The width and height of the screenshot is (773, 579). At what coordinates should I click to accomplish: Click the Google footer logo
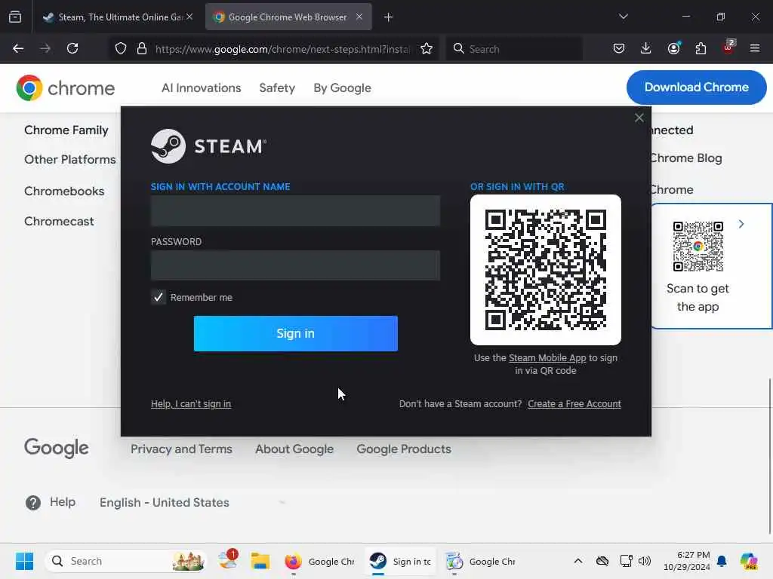57,447
